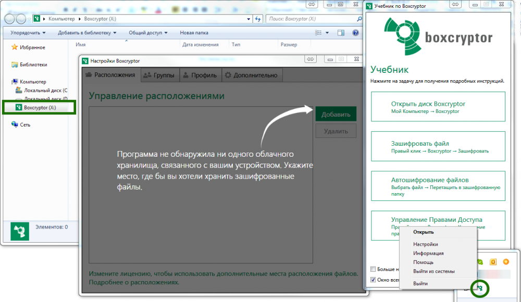Sort by the 'Имя' column header
This screenshot has height=302, width=521.
[80, 44]
